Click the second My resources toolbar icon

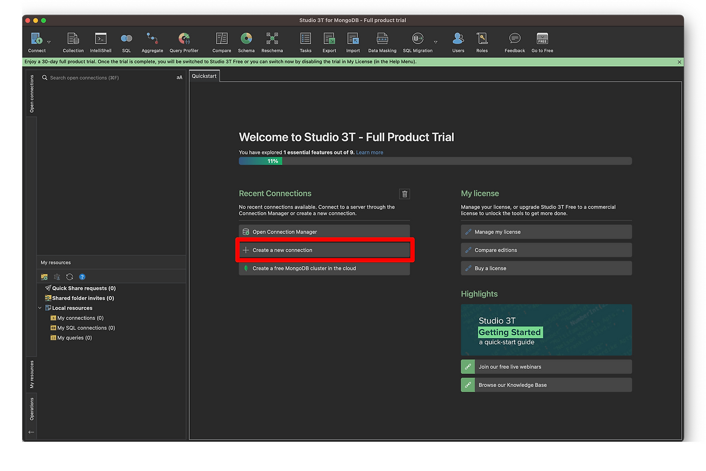pyautogui.click(x=57, y=277)
